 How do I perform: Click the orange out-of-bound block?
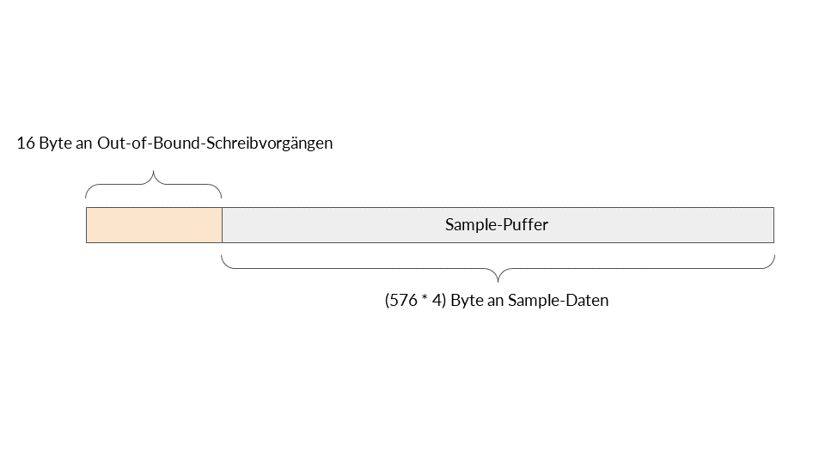coord(154,225)
